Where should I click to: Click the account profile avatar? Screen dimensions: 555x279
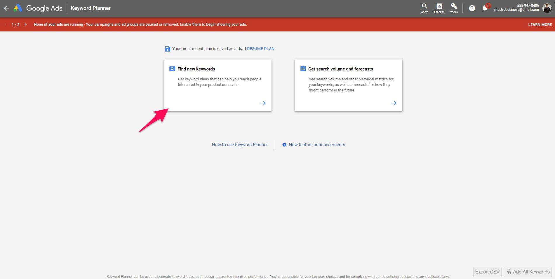click(x=547, y=8)
